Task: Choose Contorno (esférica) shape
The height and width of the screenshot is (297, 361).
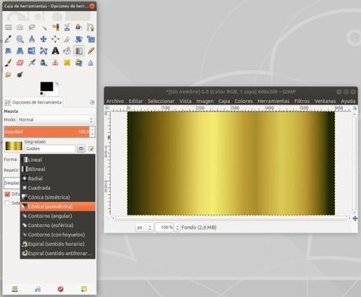Action: pyautogui.click(x=57, y=225)
